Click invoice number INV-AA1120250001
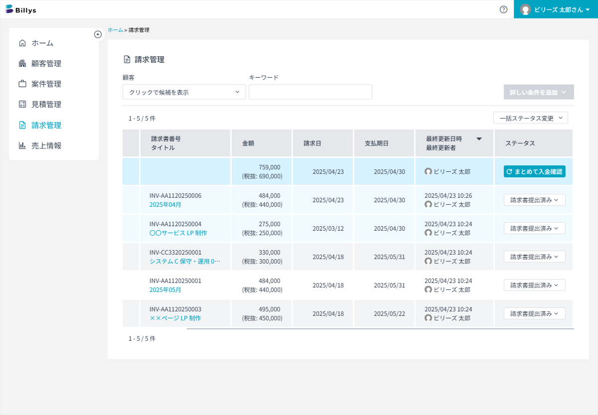Screen dimensions: 598x415 (x=175, y=281)
